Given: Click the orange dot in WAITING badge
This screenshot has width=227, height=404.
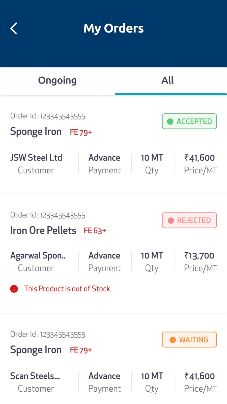Looking at the screenshot, I should coord(173,340).
